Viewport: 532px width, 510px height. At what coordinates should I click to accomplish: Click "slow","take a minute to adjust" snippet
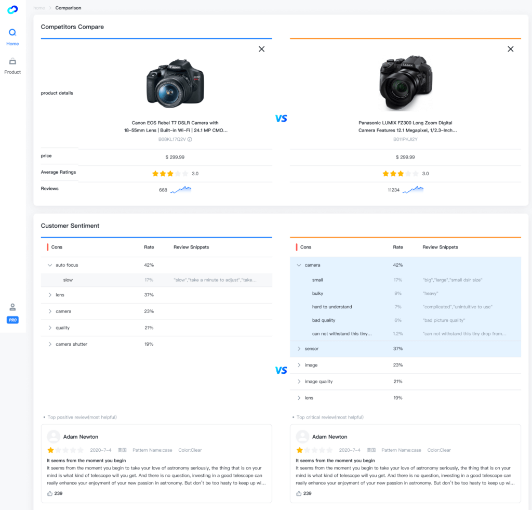(215, 280)
